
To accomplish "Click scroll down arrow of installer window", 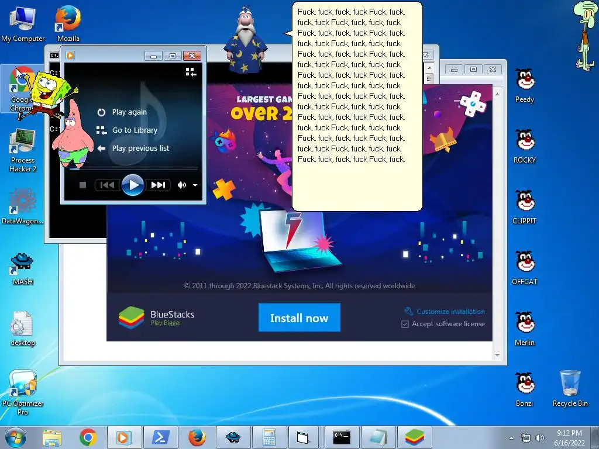I will pyautogui.click(x=497, y=355).
